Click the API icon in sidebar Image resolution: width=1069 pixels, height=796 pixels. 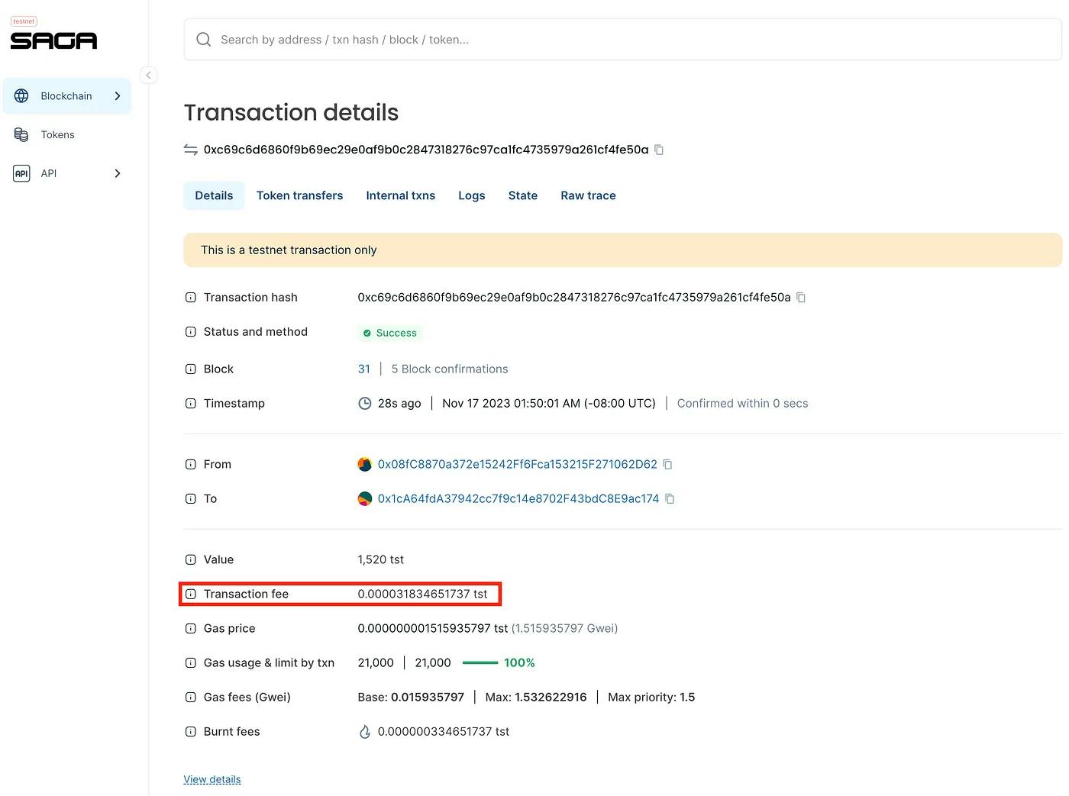click(21, 173)
